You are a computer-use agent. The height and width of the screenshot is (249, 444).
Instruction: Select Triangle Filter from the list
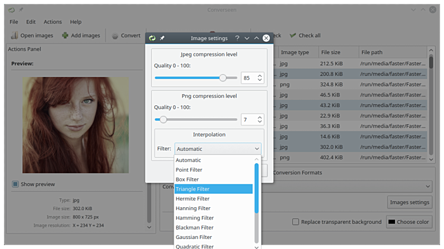213,189
